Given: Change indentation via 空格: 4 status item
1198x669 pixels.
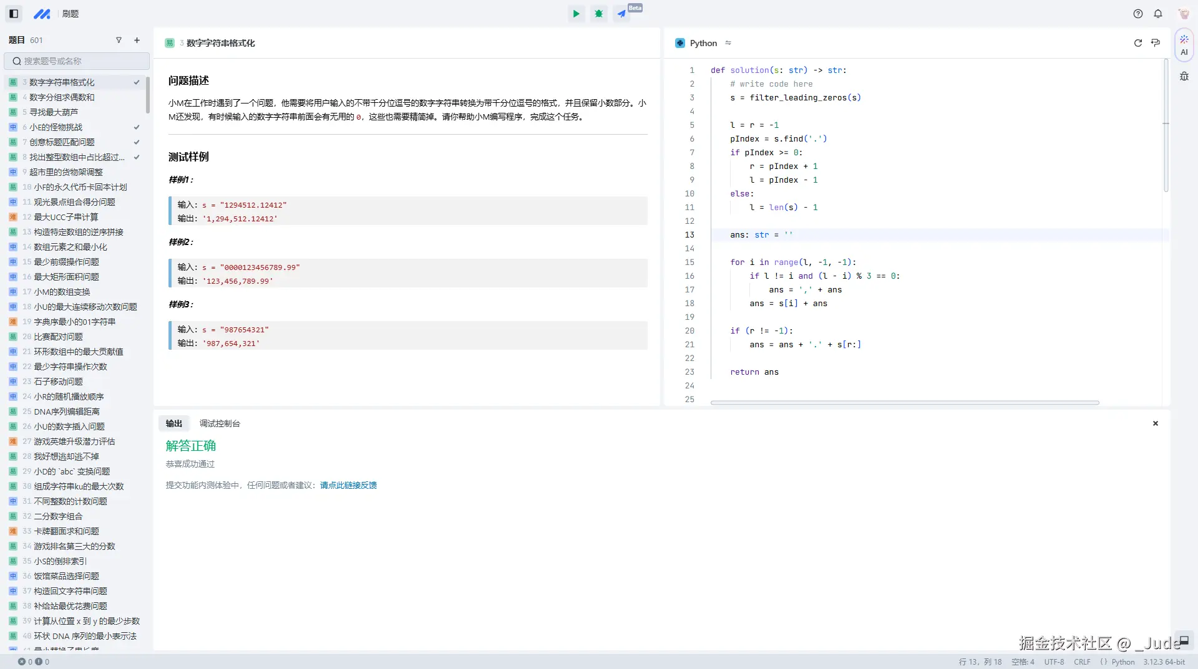Looking at the screenshot, I should [1023, 662].
